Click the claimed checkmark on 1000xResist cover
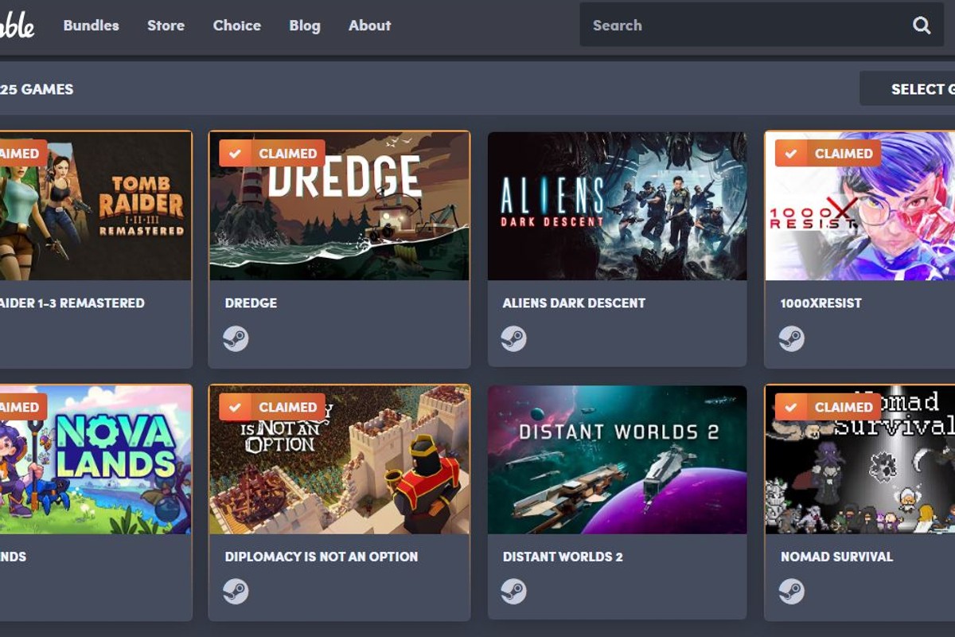Viewport: 955px width, 637px height. (791, 153)
